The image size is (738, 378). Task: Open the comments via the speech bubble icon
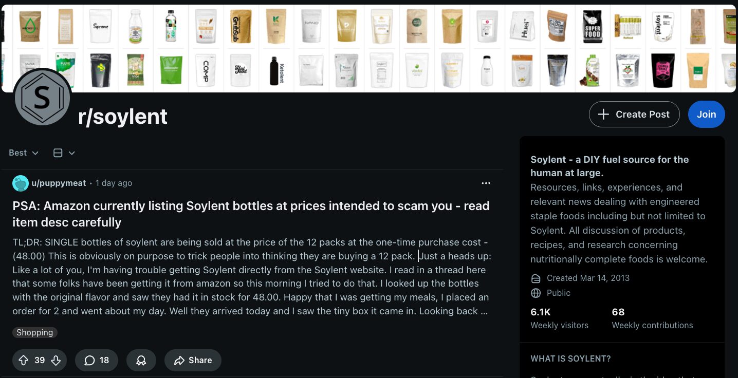pos(89,360)
